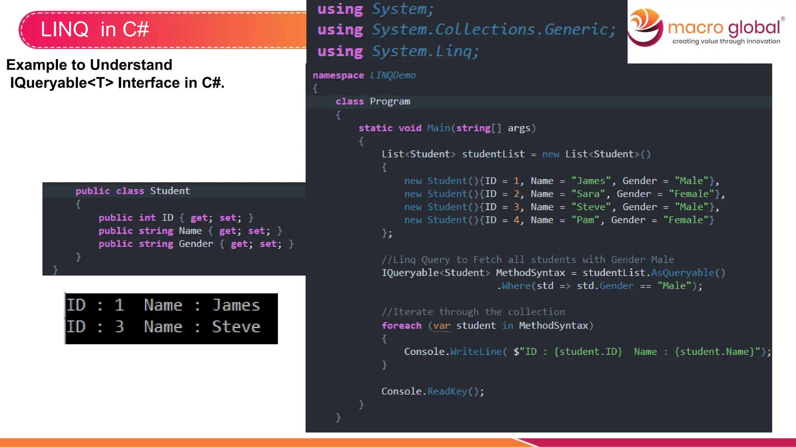This screenshot has height=447, width=796.
Task: Click 'using System;' code line
Action: 375,9
